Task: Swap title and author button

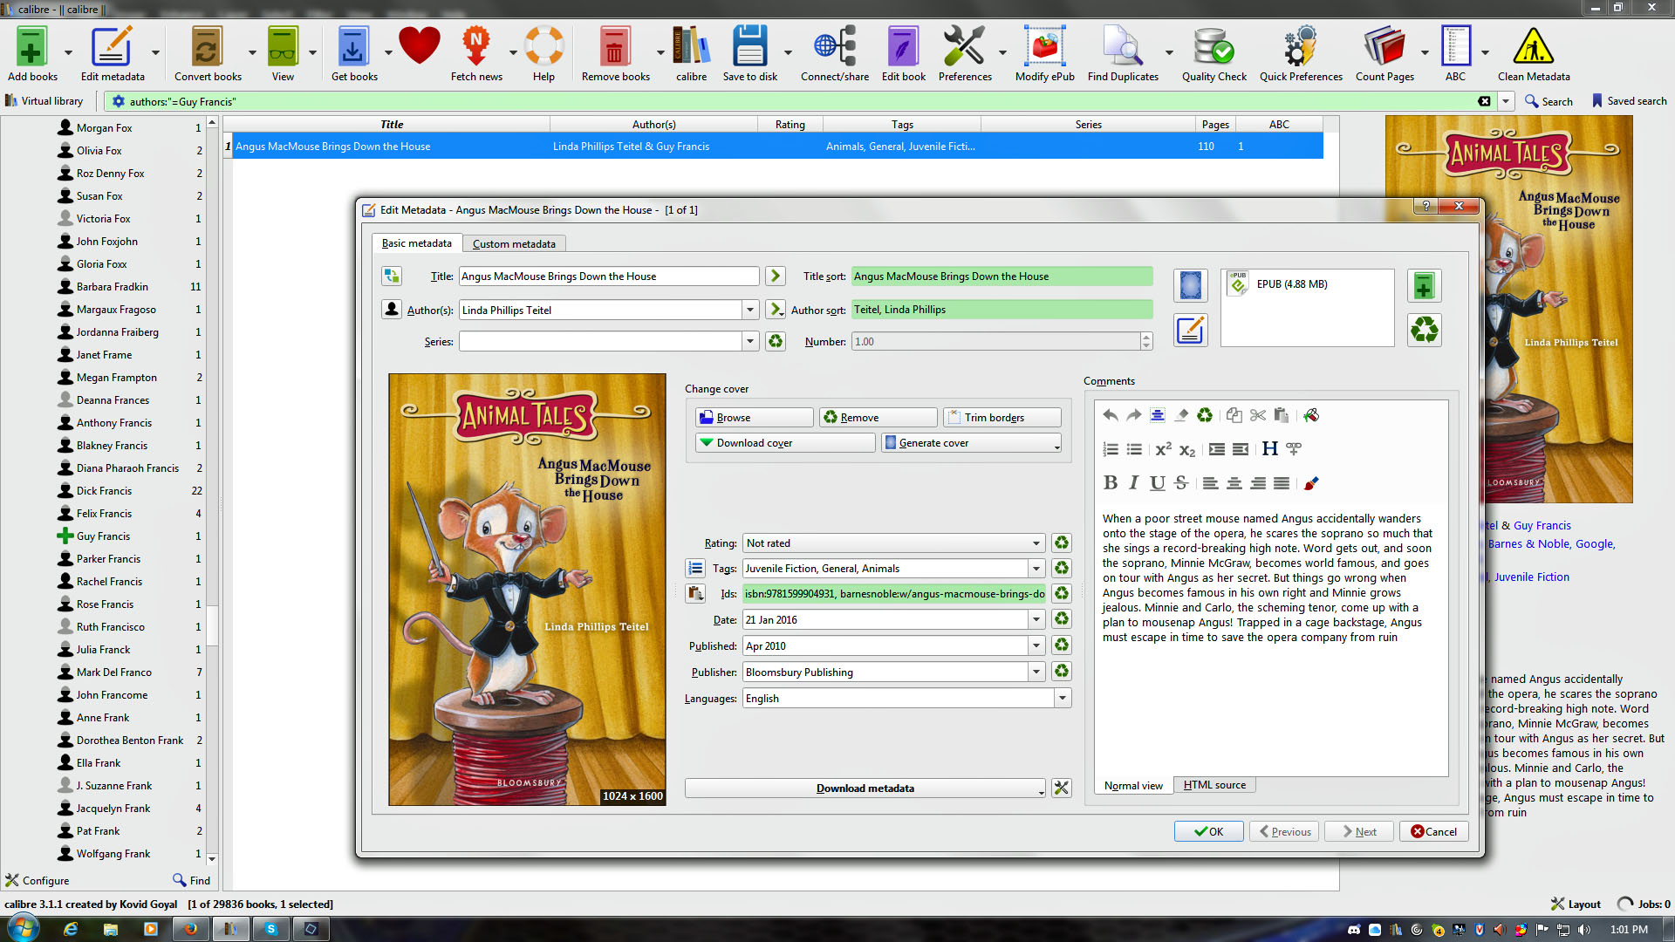Action: pos(392,276)
